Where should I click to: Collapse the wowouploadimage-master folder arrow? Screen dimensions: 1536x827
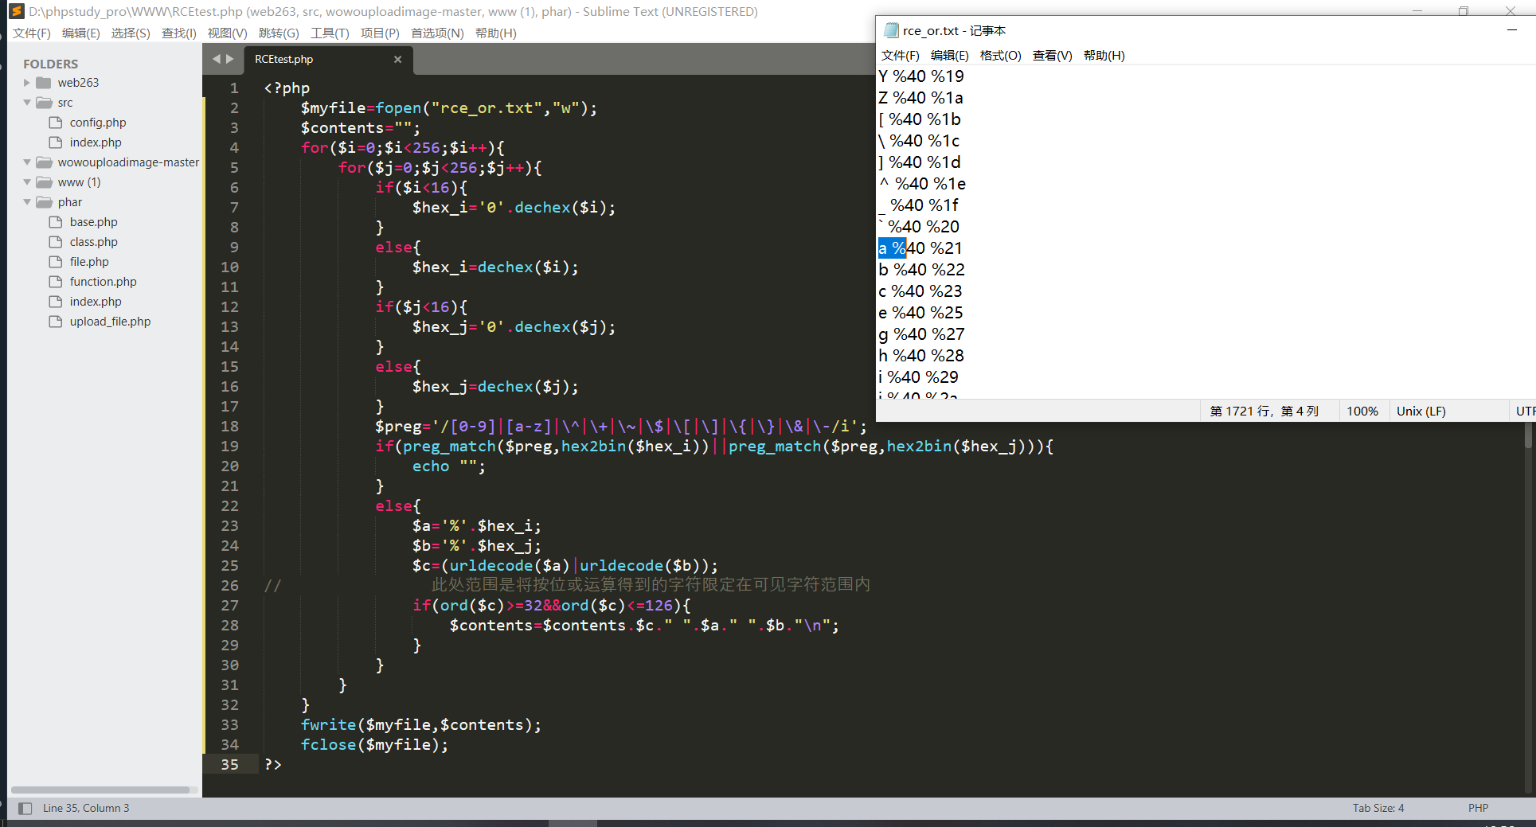[x=27, y=162]
